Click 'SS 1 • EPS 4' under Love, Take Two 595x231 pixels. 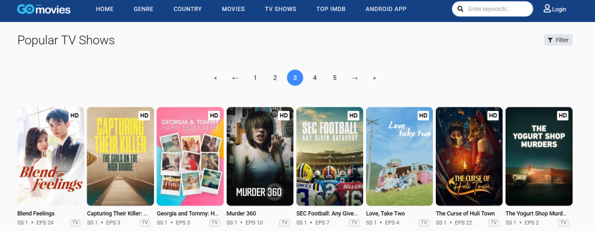click(x=382, y=223)
